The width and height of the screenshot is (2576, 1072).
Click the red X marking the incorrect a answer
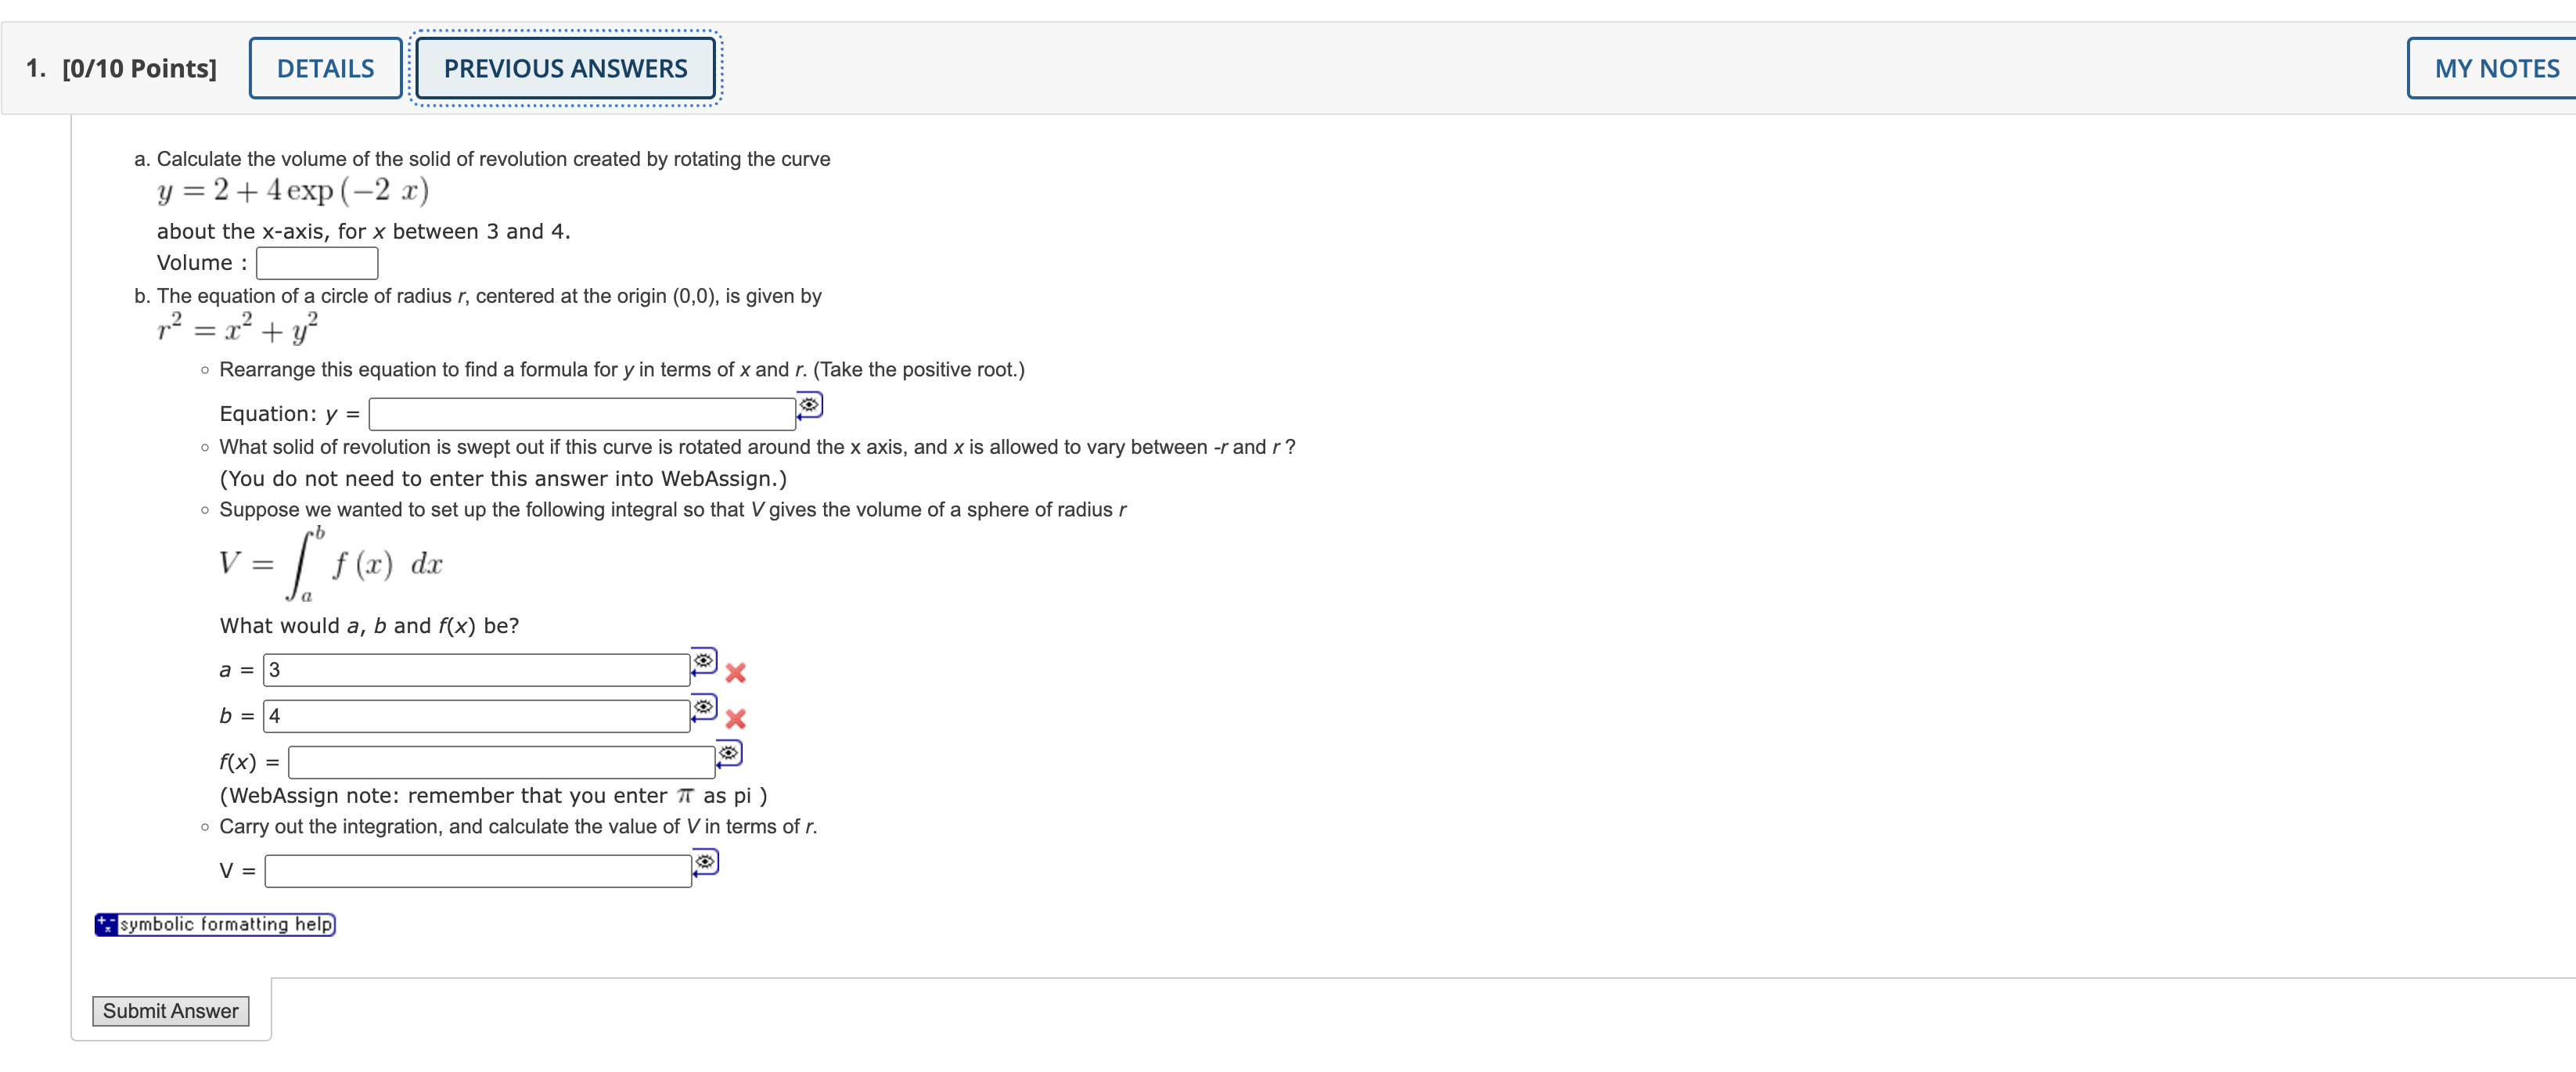[x=735, y=673]
